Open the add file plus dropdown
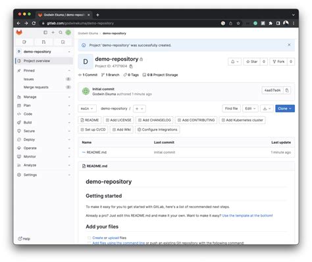312x262 pixels. (139, 108)
